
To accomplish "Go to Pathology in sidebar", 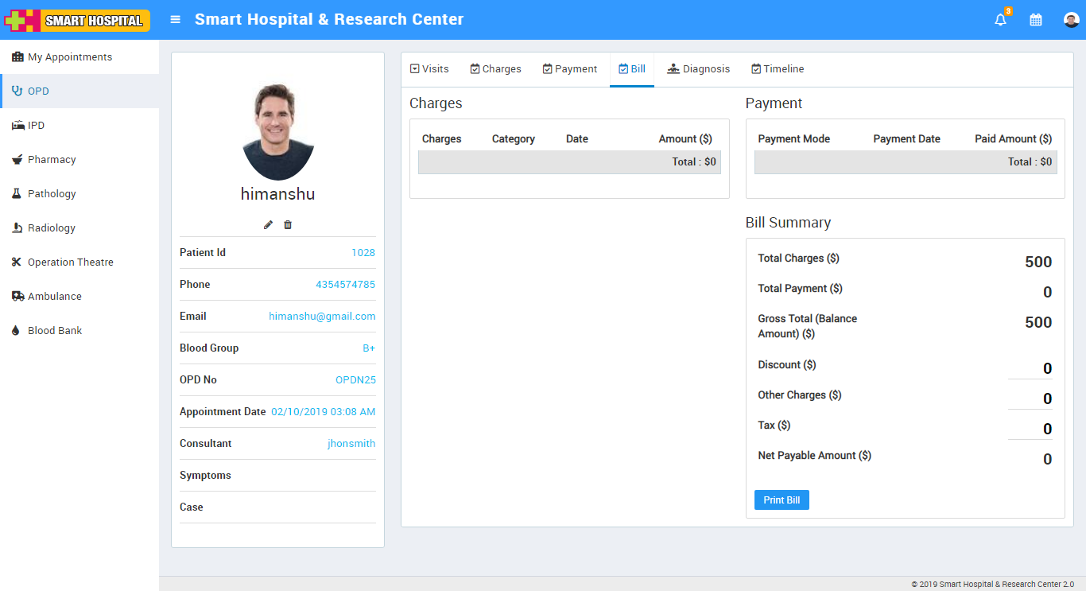I will pos(52,194).
